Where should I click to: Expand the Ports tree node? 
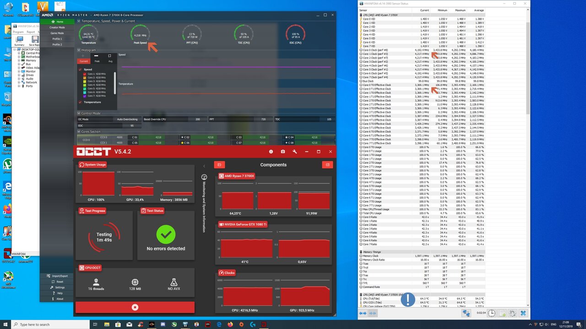click(x=19, y=86)
